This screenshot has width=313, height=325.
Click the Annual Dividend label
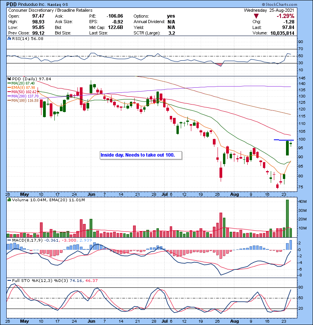pos(149,22)
